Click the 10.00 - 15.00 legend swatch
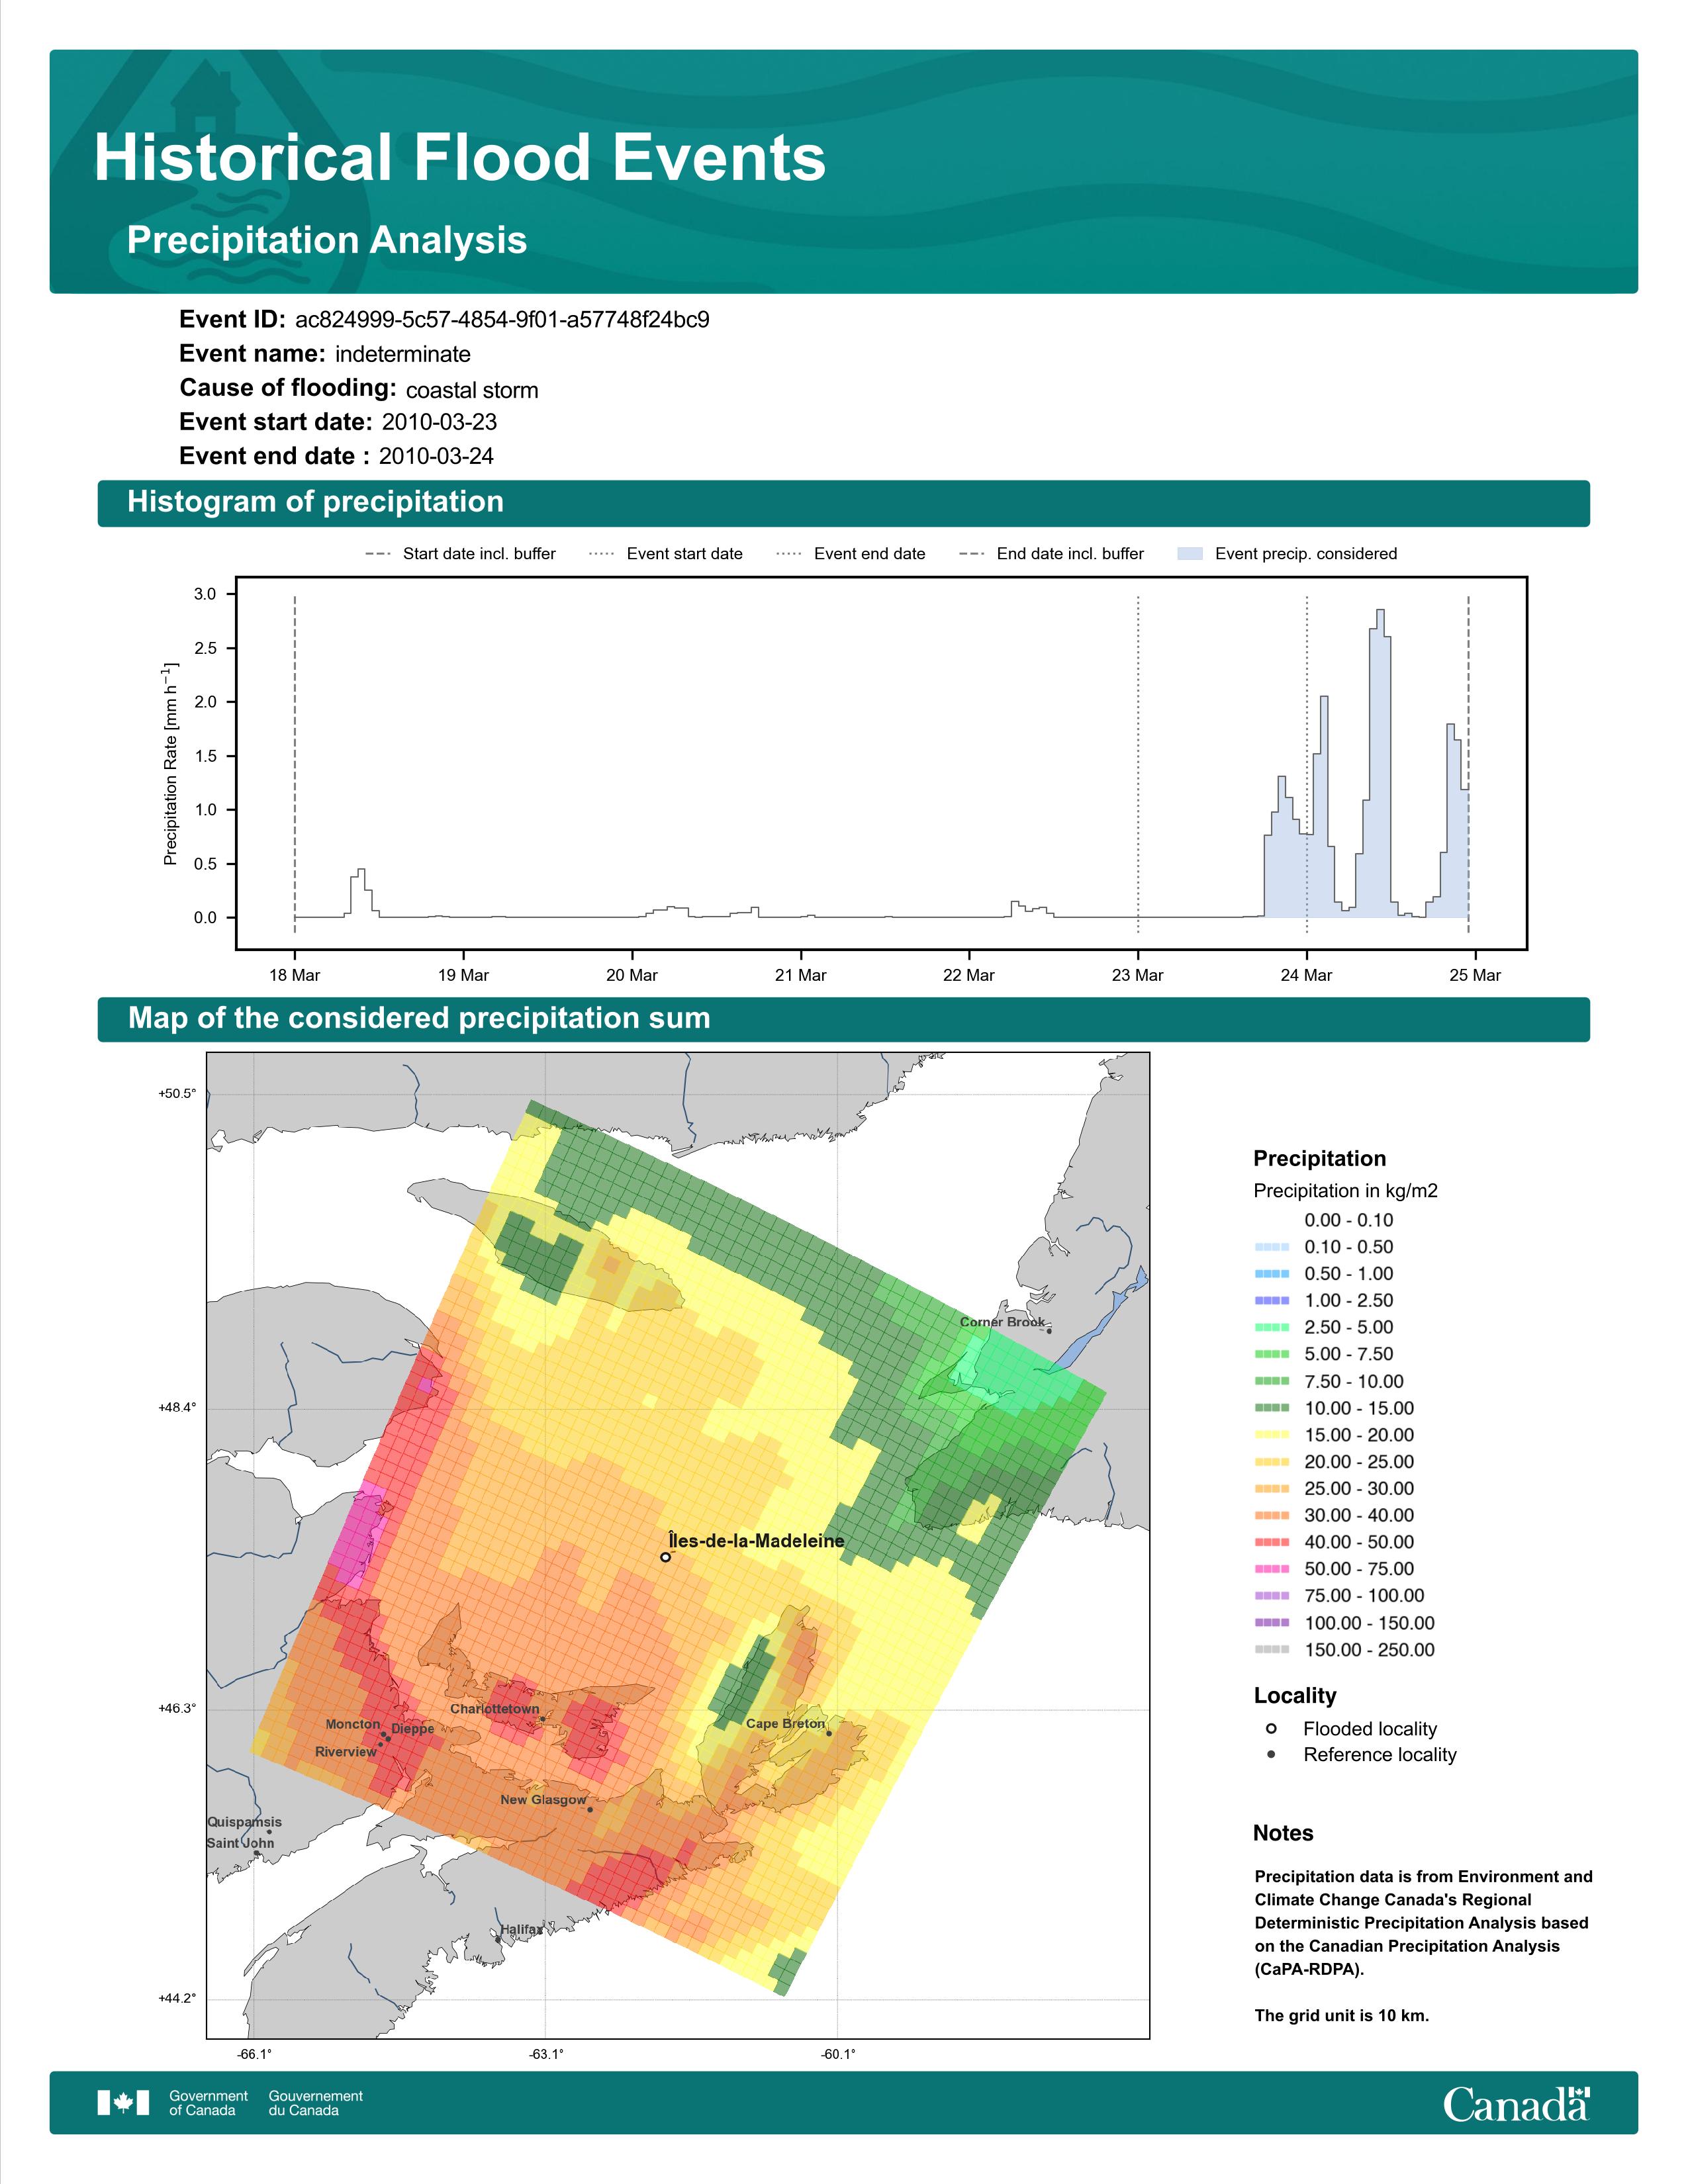 1271,1408
